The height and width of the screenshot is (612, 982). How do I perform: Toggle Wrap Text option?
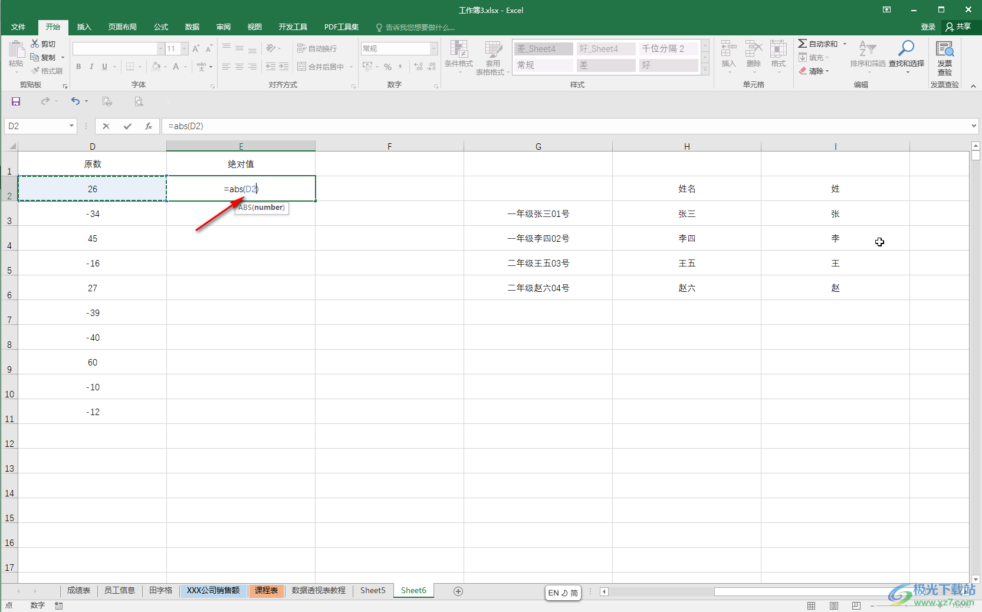pyautogui.click(x=317, y=48)
